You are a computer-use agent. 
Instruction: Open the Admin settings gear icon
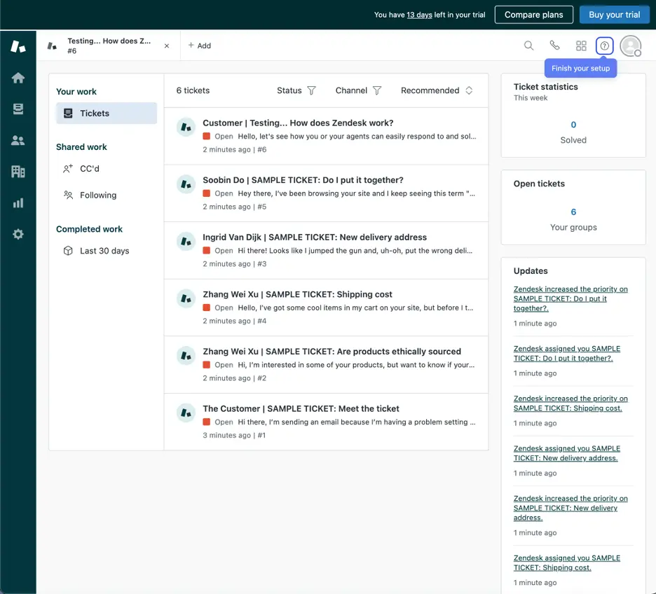18,234
